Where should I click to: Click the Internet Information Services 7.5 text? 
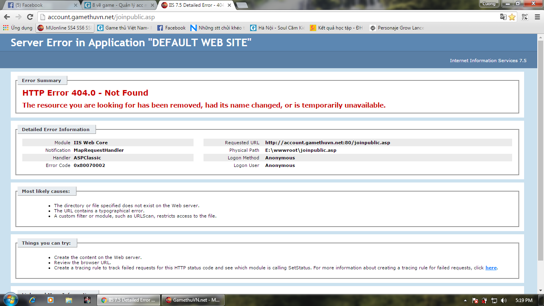(x=488, y=61)
